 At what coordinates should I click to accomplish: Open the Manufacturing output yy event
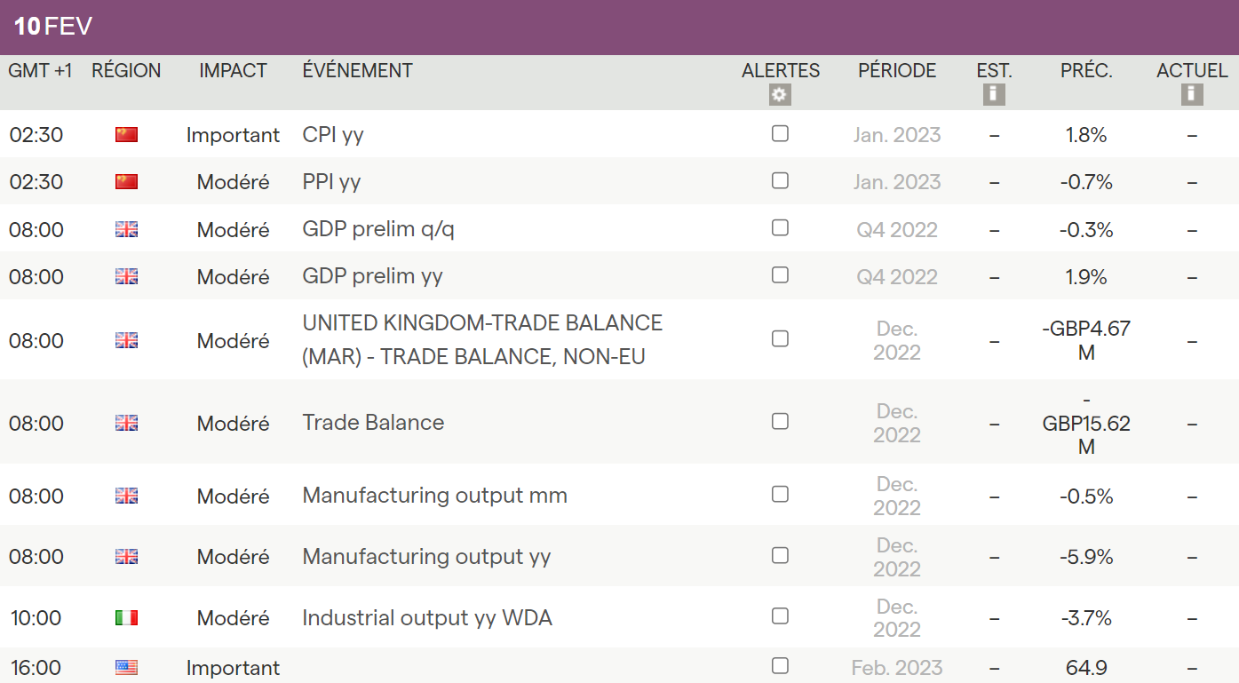(426, 557)
